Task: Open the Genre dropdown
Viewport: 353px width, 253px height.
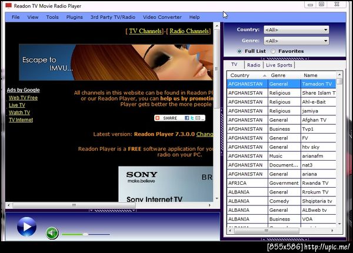Action: pyautogui.click(x=296, y=41)
